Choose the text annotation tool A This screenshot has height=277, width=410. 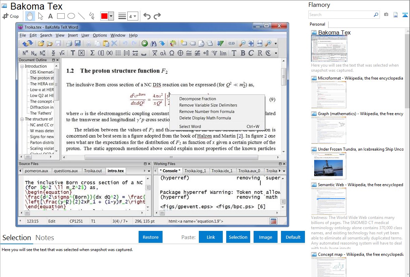(x=50, y=16)
